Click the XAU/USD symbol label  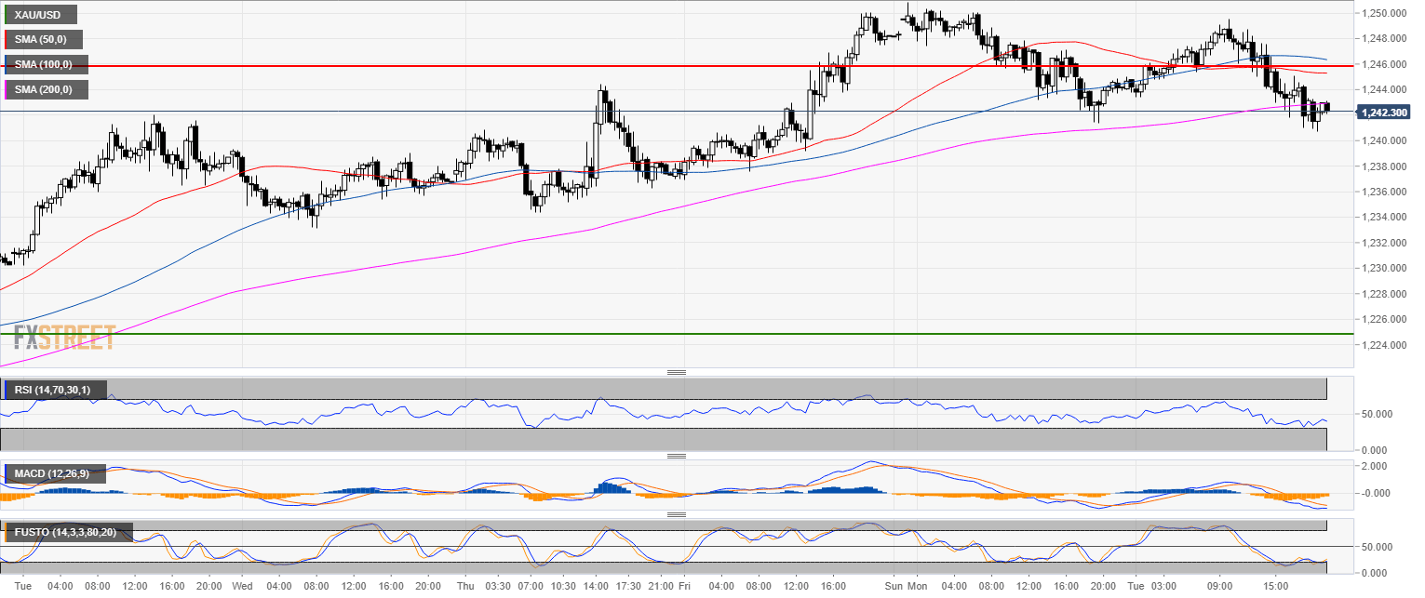40,15
